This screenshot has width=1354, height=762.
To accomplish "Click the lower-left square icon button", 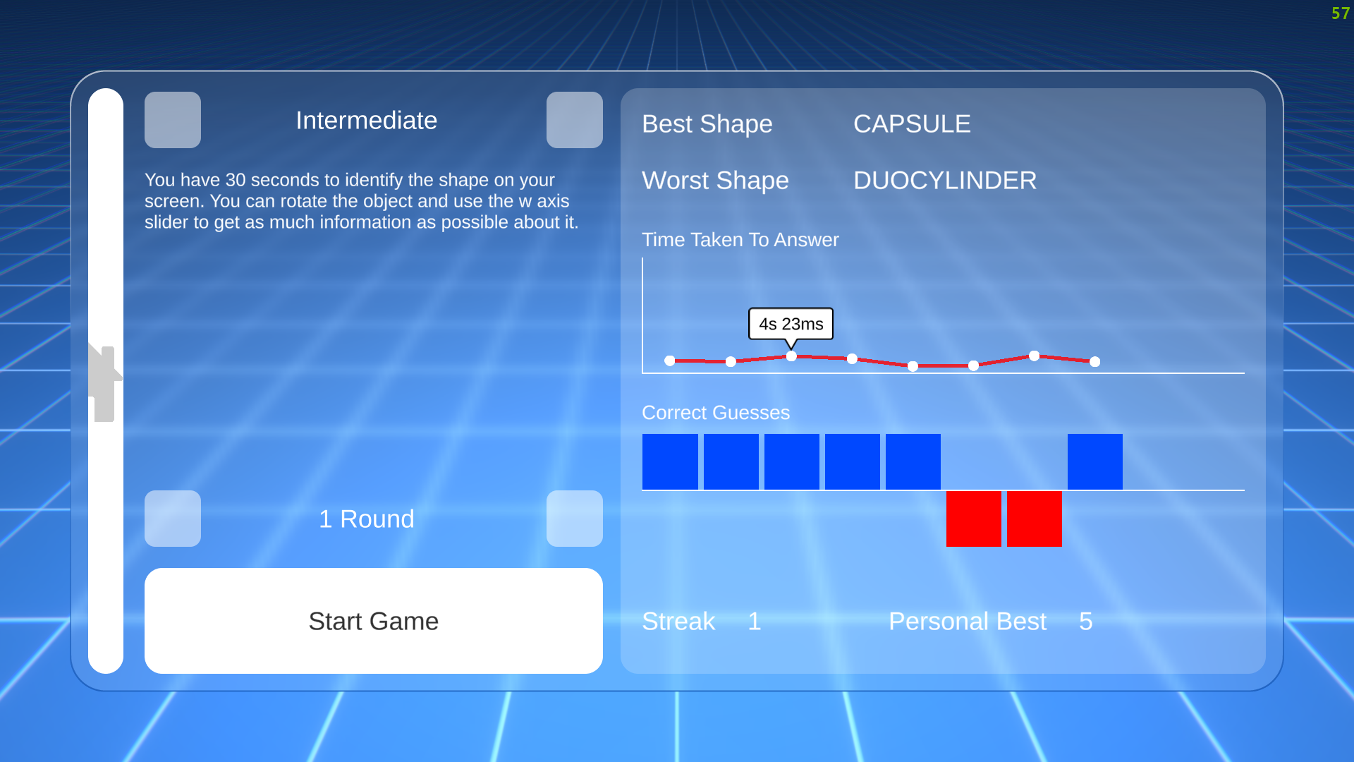I will 172,519.
